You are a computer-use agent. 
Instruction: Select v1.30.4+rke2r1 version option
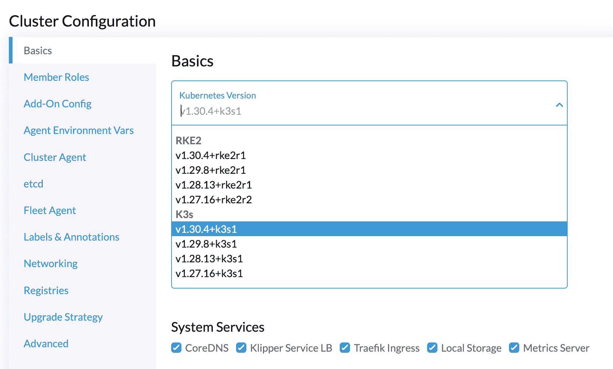(x=369, y=155)
